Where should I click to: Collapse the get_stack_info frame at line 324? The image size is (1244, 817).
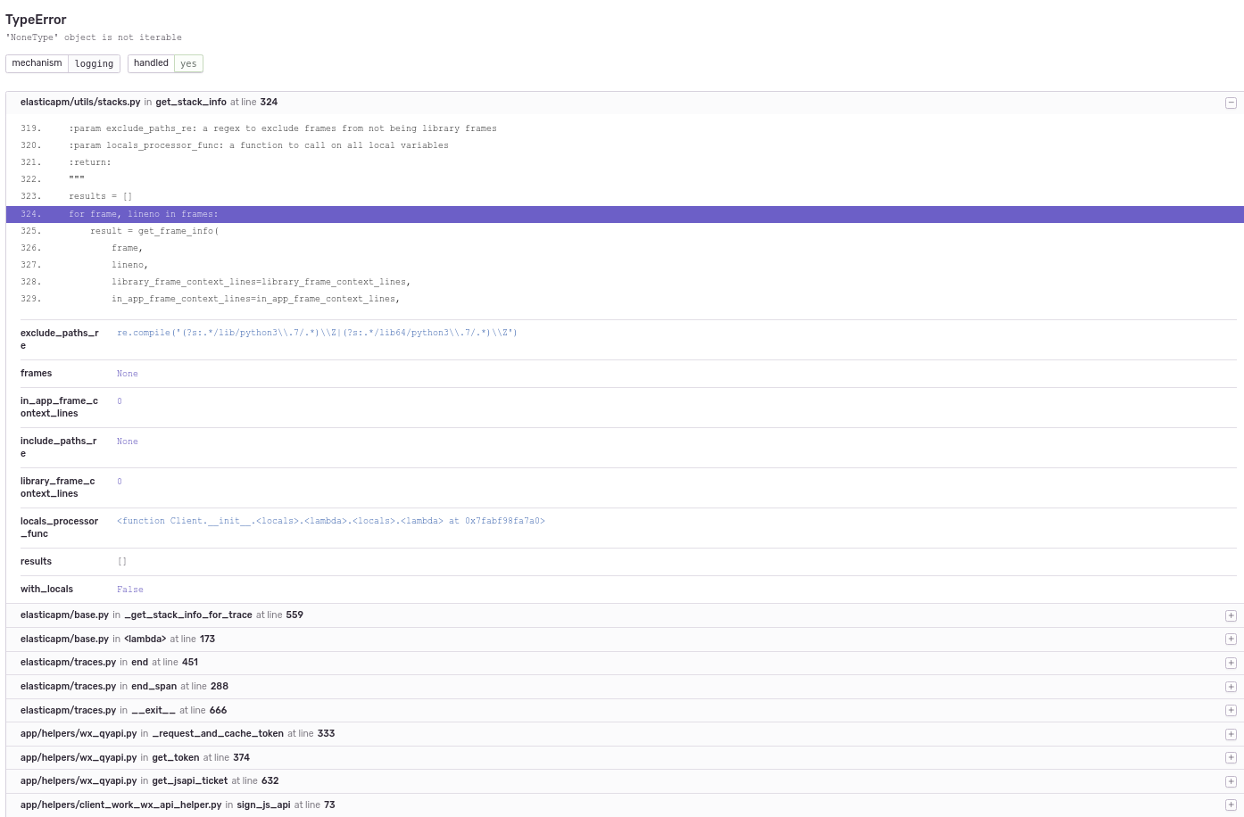tap(1231, 103)
